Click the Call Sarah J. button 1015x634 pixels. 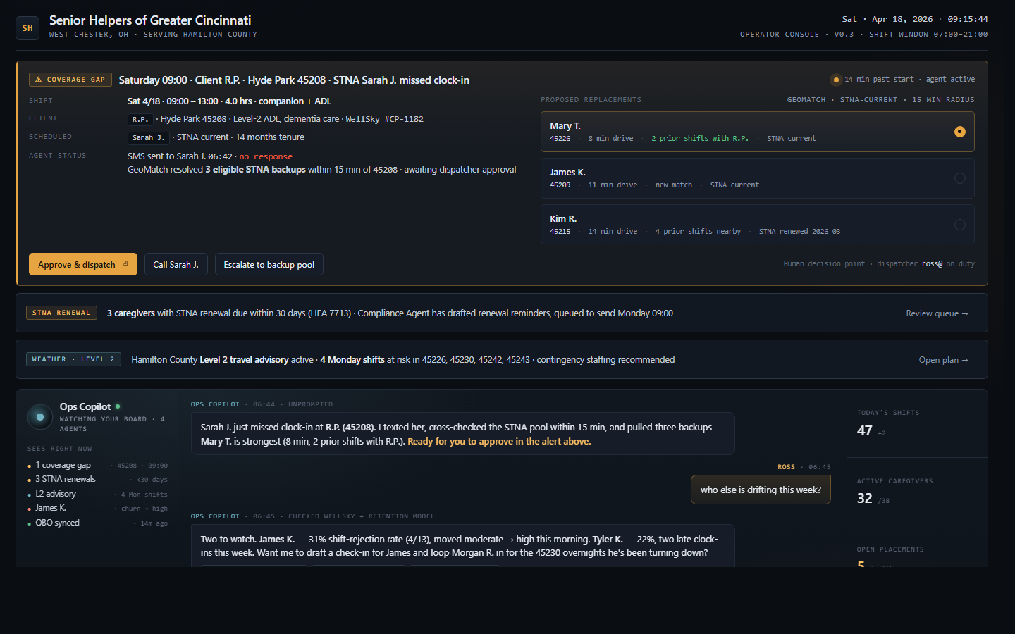point(176,265)
